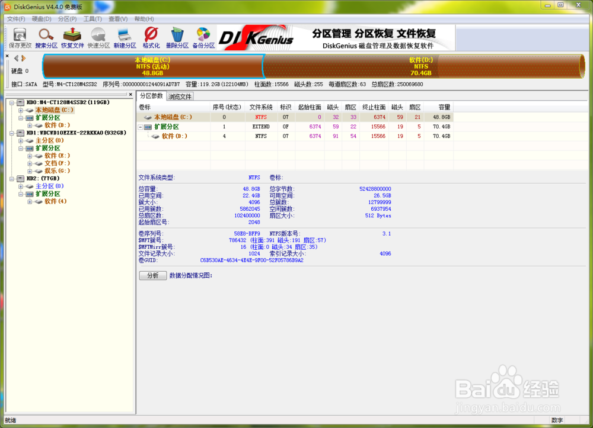The width and height of the screenshot is (593, 428).
Task: Click 容量 column header
Action: click(x=438, y=107)
